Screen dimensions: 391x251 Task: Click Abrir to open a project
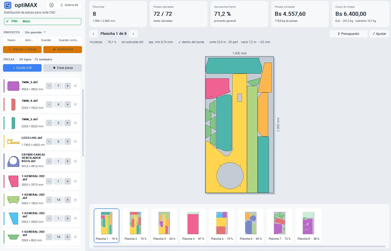tap(29, 40)
